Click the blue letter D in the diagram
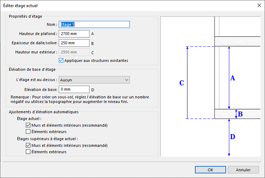The image size is (265, 178). pos(233,137)
